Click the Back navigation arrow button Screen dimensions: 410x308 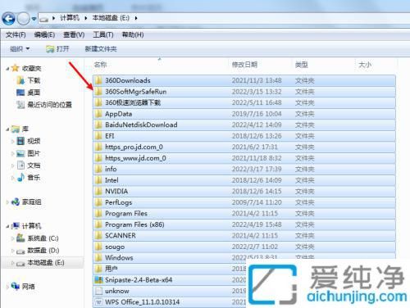click(8, 19)
